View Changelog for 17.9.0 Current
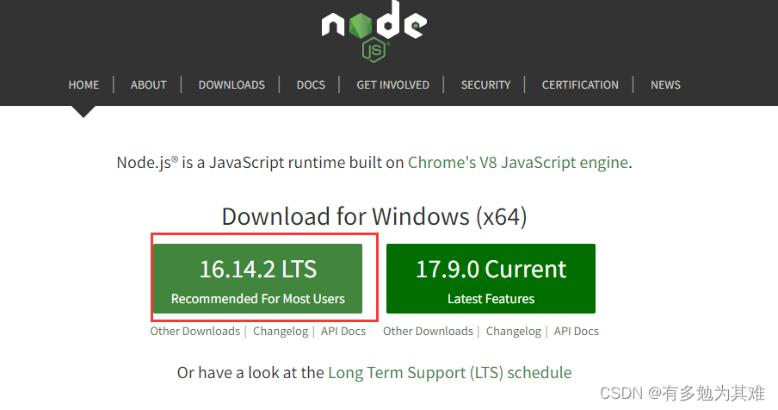Screen dimensions: 778x410 [x=514, y=331]
